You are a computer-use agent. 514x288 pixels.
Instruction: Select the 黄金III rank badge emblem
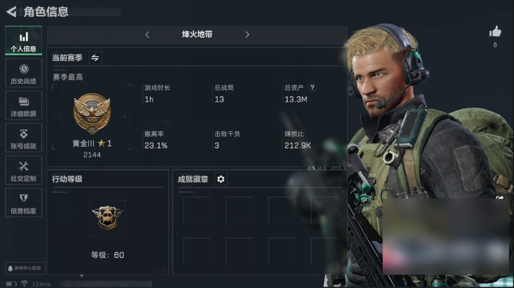point(92,114)
